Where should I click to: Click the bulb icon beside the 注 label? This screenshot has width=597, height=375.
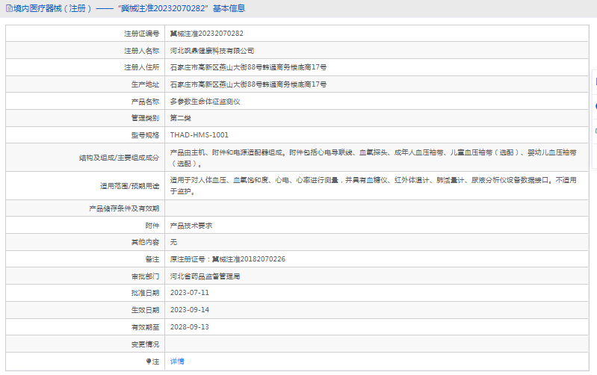(x=149, y=362)
